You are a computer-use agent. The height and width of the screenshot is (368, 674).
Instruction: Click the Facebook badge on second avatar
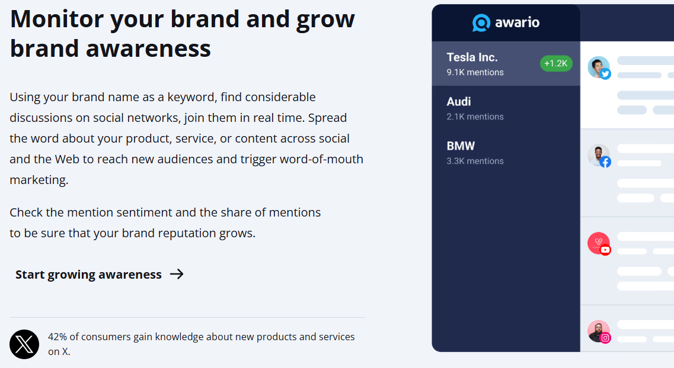[606, 162]
